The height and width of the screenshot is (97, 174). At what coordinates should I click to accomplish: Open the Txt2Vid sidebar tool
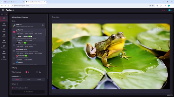tap(4, 25)
